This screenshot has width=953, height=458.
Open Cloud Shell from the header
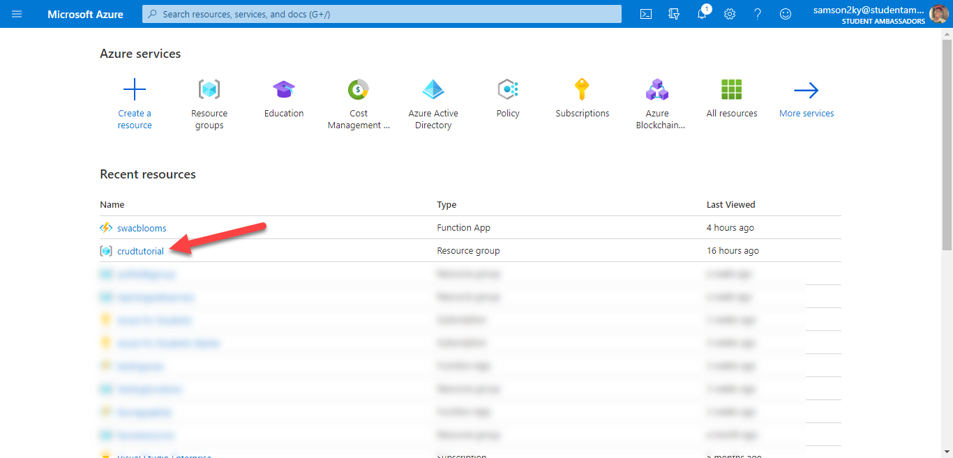[646, 14]
